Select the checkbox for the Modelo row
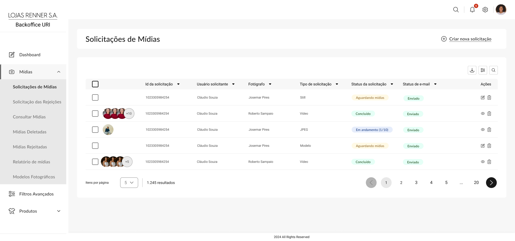The width and height of the screenshot is (515, 241). [95, 146]
